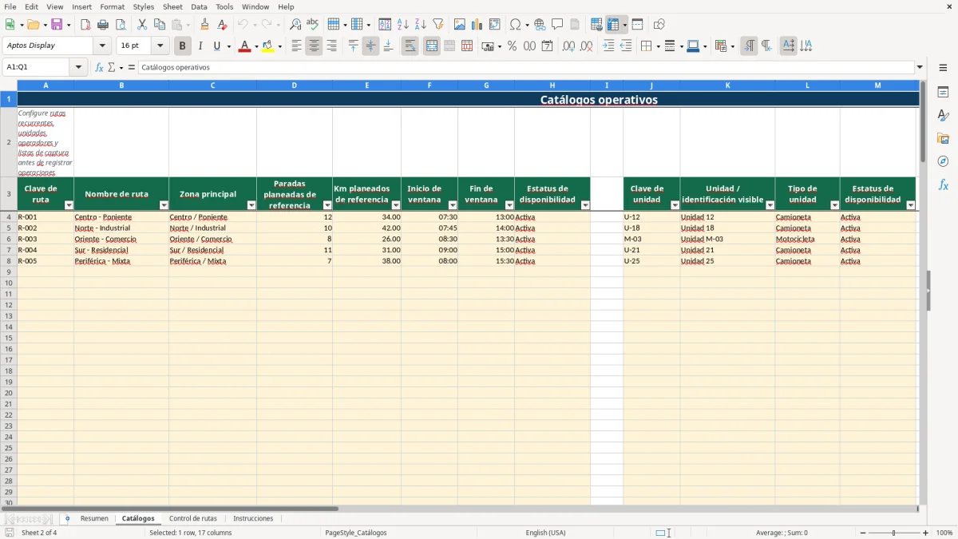Toggle Center Horizontally alignment
This screenshot has height=539, width=958.
(314, 46)
